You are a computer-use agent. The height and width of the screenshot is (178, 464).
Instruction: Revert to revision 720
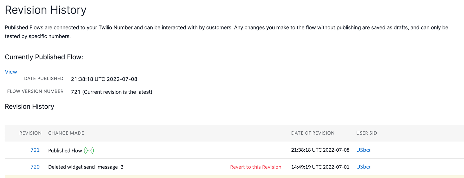point(255,167)
